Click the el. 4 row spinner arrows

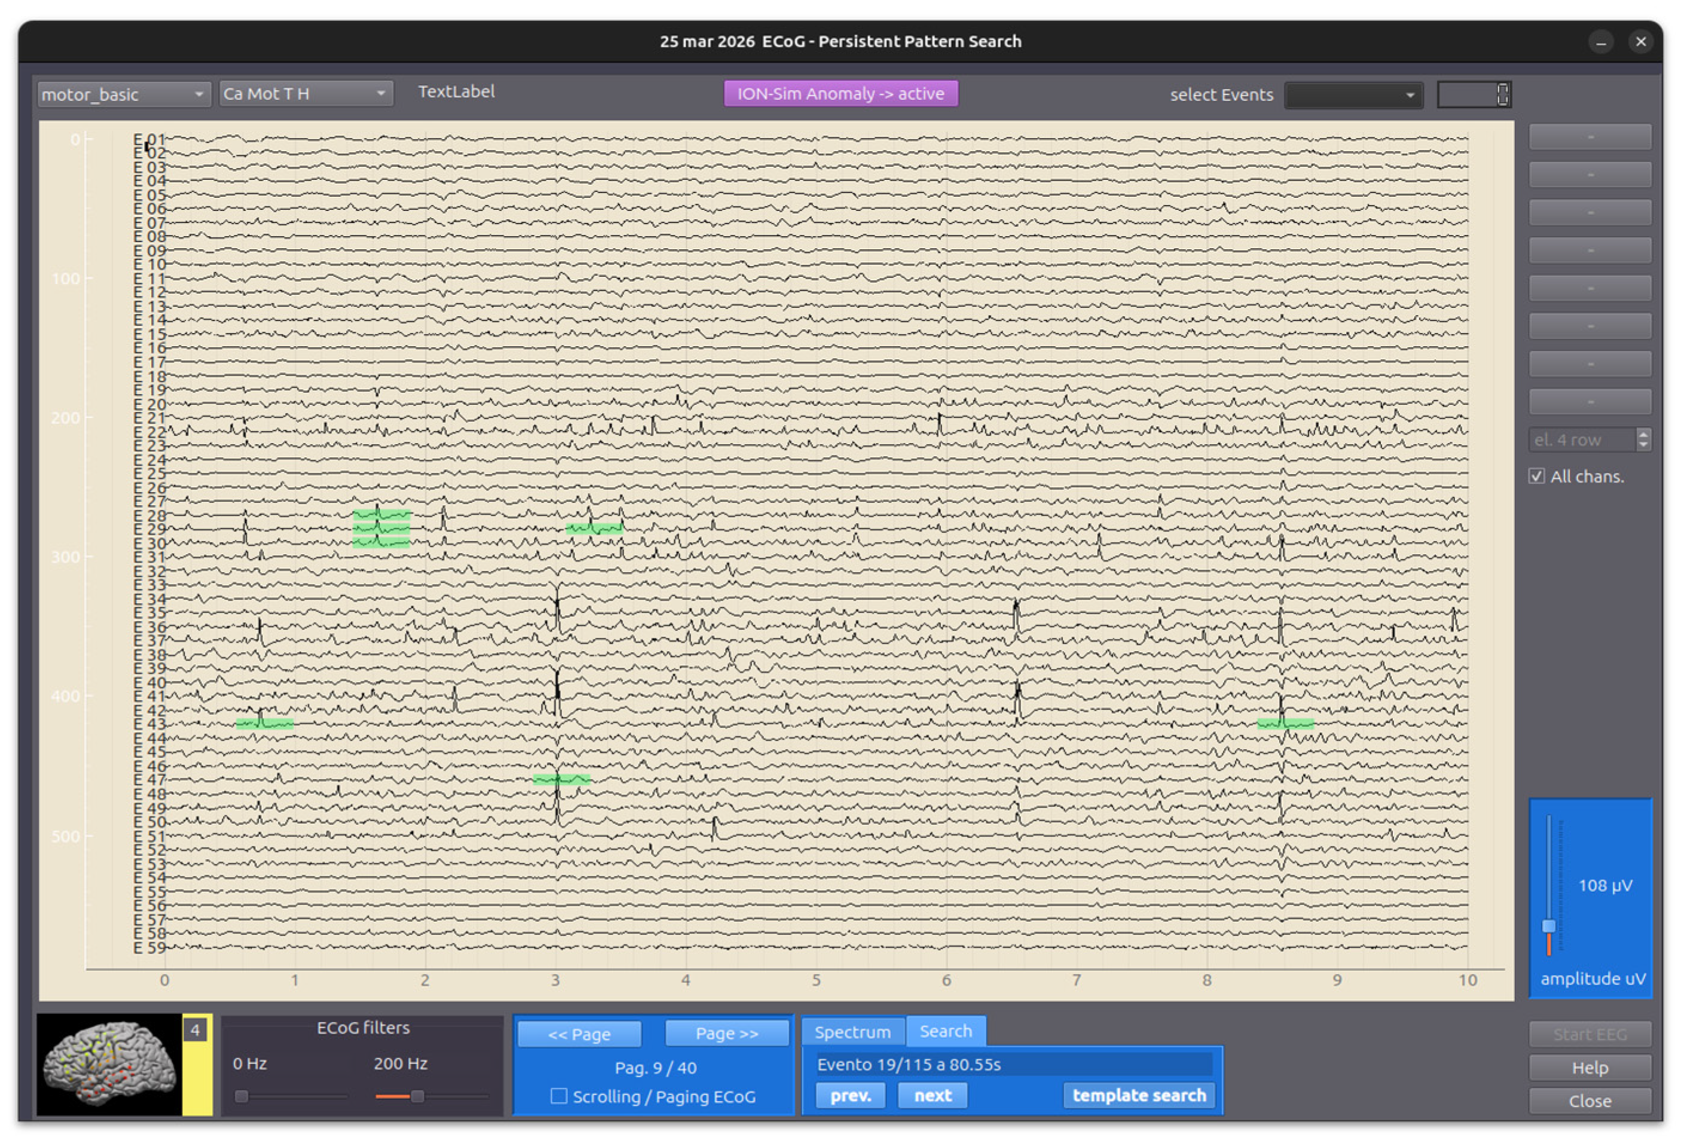pos(1643,439)
